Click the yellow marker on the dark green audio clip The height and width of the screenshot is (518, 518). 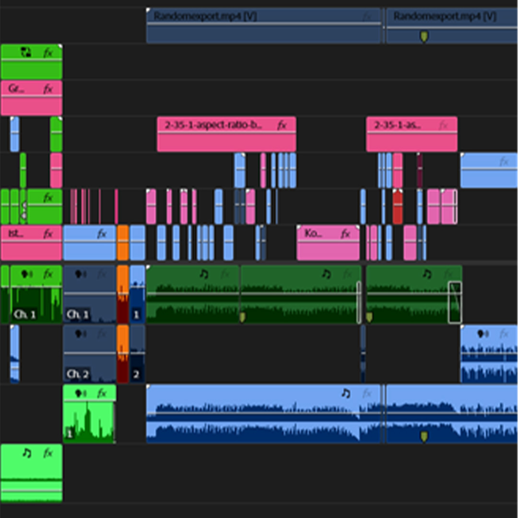tap(243, 316)
